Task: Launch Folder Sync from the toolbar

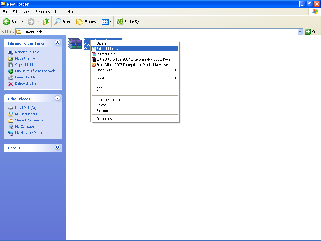Action: click(x=129, y=22)
